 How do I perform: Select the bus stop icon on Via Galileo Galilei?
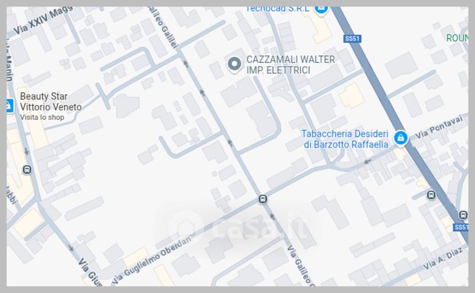pos(262,199)
